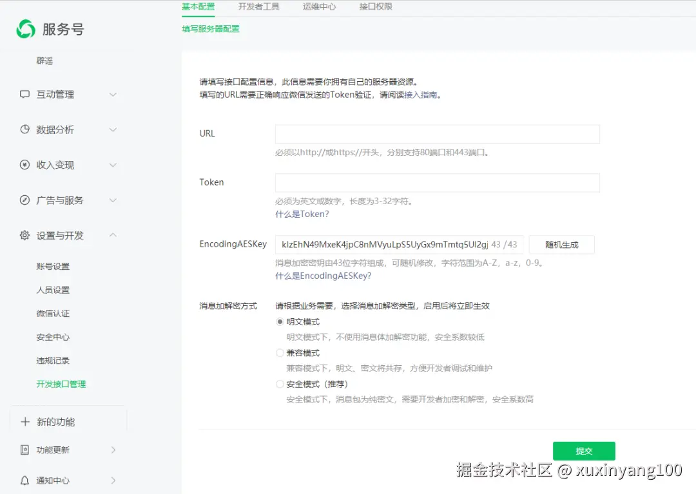Image resolution: width=696 pixels, height=494 pixels.
Task: Enable 兼容模式 encryption mode
Action: tap(278, 352)
